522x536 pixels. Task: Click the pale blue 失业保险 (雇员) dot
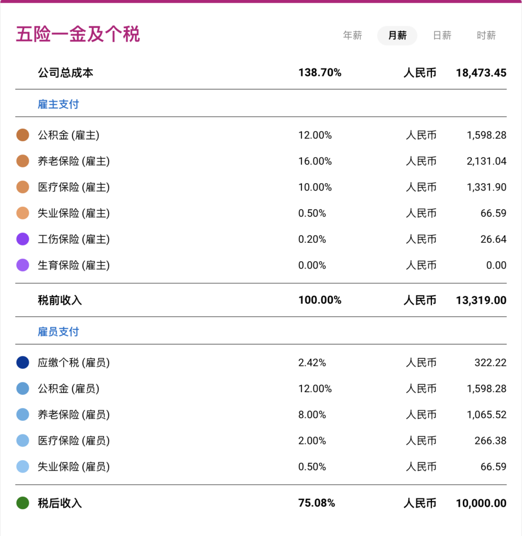coord(23,466)
